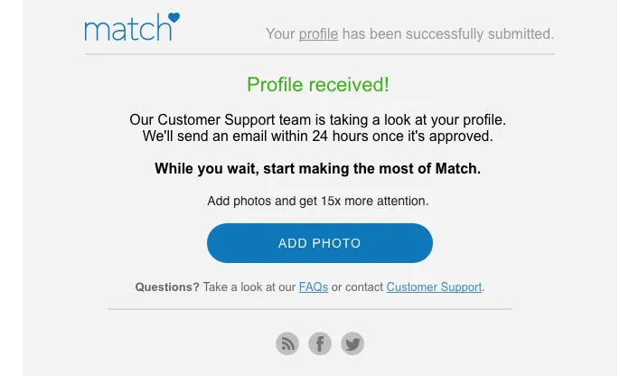Open the Twitter bird icon
620x376 pixels.
point(352,343)
